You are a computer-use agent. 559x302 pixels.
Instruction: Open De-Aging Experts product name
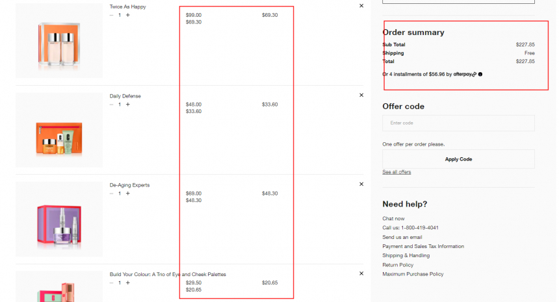click(129, 185)
